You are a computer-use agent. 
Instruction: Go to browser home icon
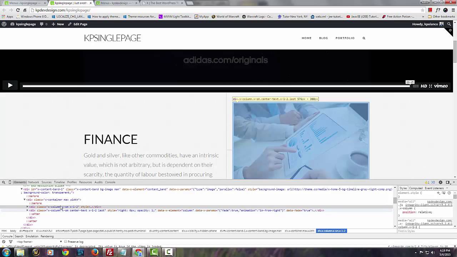[25, 10]
